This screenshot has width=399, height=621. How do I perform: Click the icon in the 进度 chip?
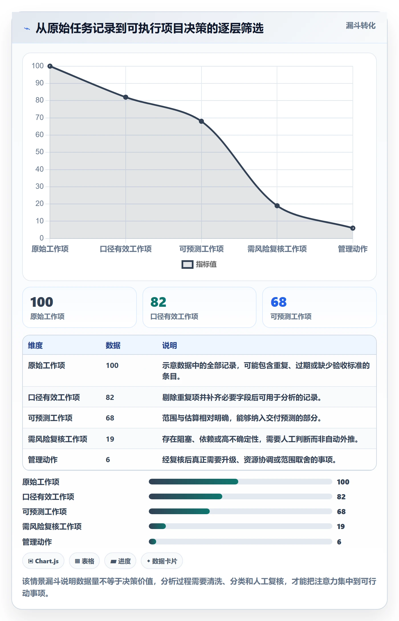113,561
